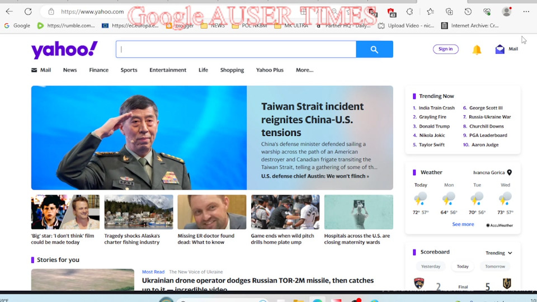Open trending topic PGA Leaderboard
Viewport: 537px width, 302px height.
488,135
